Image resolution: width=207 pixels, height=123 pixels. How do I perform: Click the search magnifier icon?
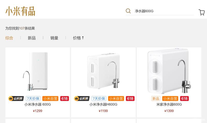[128, 11]
